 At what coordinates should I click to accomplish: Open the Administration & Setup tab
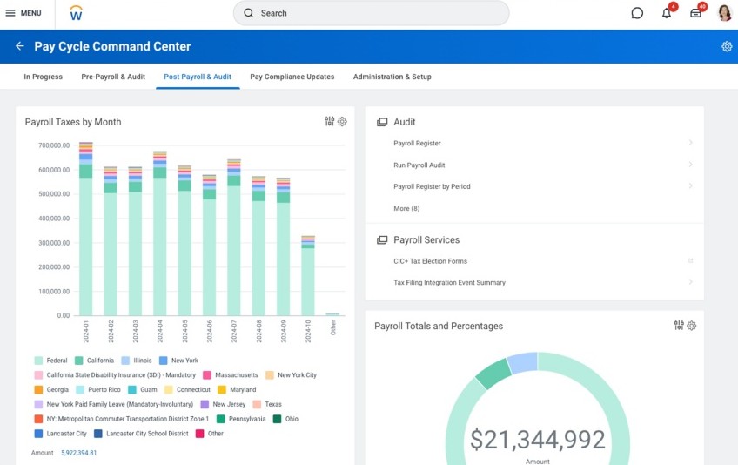[x=392, y=77]
